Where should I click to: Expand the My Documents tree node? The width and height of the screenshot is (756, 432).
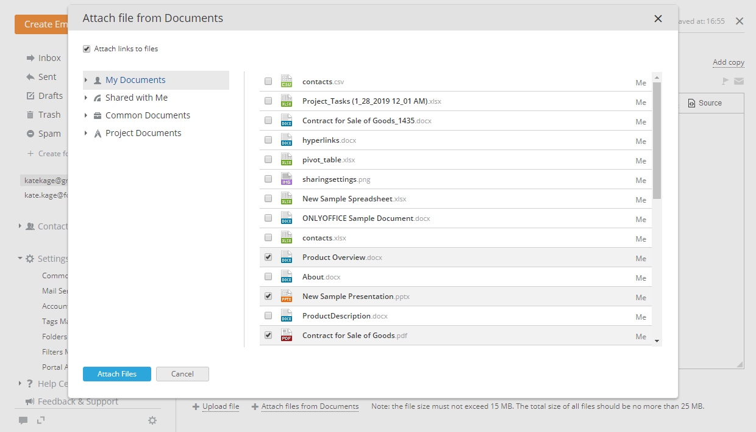86,80
